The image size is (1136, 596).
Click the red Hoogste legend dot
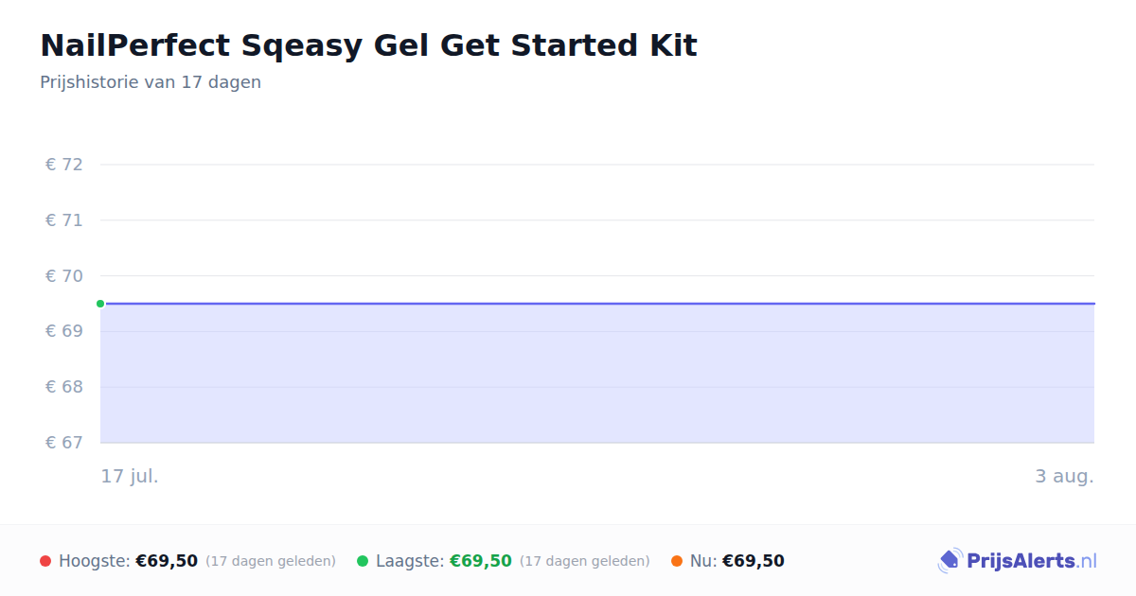coord(45,561)
